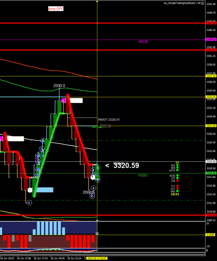Toggle the alma OFF button
Image resolution: width=217 pixels, height=261 pixels.
(56, 9)
